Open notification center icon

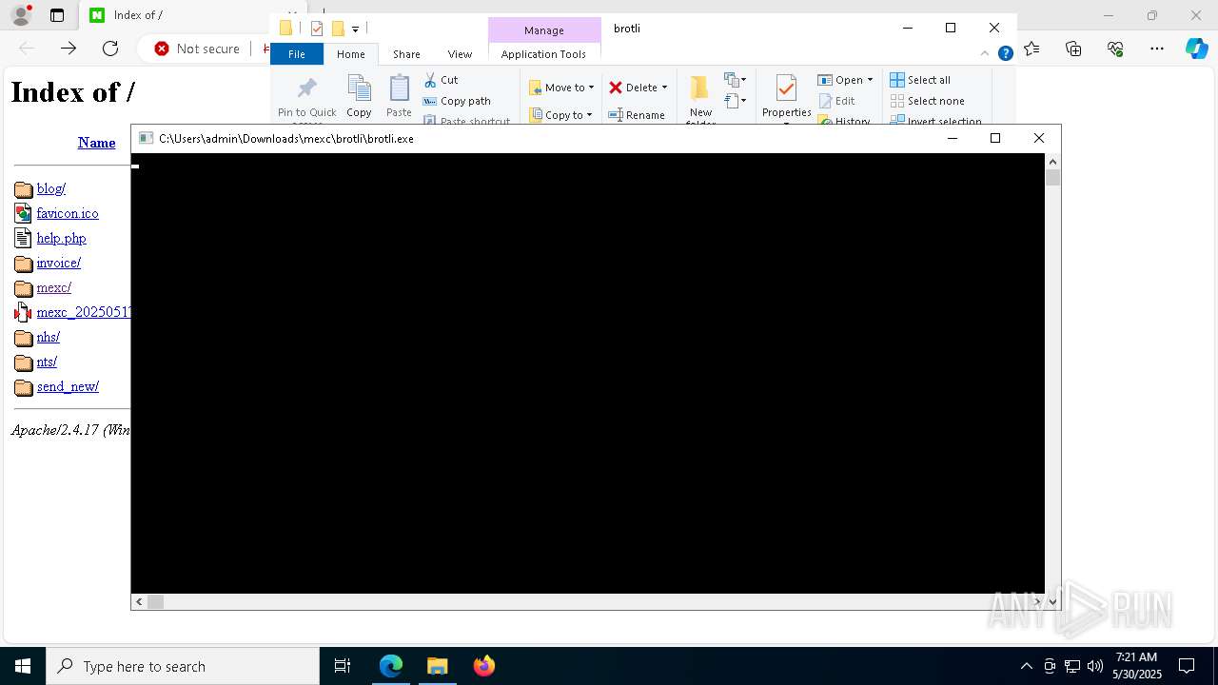[x=1187, y=666]
